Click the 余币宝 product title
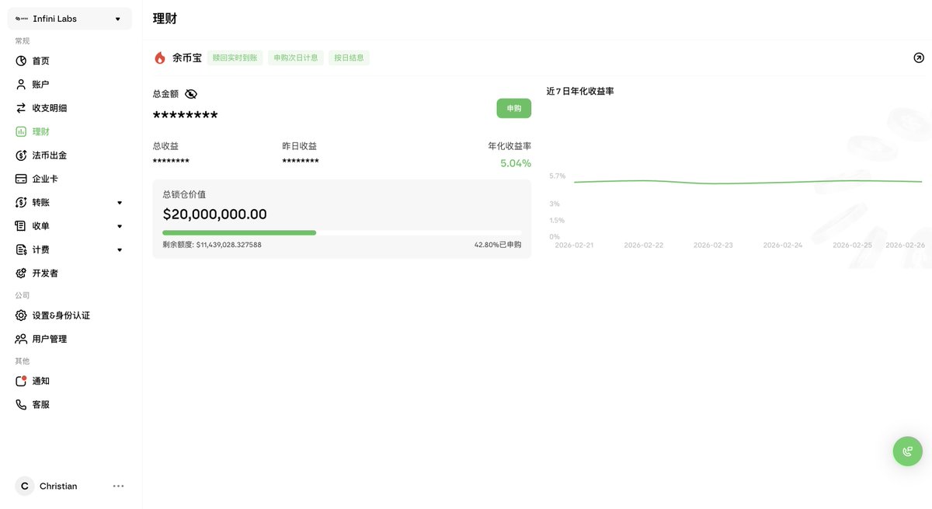The height and width of the screenshot is (509, 932). 187,58
